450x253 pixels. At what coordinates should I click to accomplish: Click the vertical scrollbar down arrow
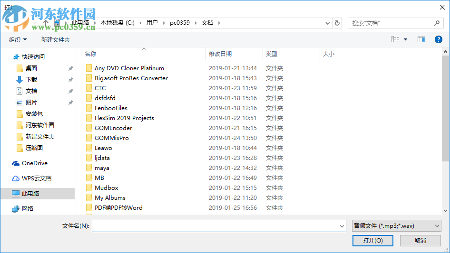click(x=445, y=211)
